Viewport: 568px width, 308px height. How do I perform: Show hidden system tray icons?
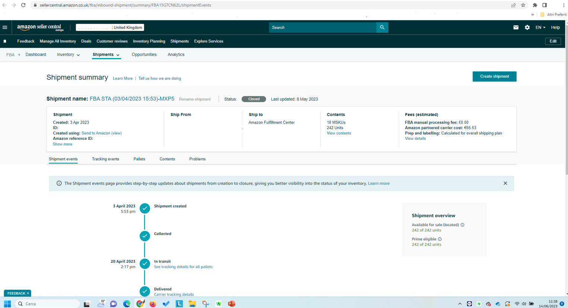click(x=460, y=304)
